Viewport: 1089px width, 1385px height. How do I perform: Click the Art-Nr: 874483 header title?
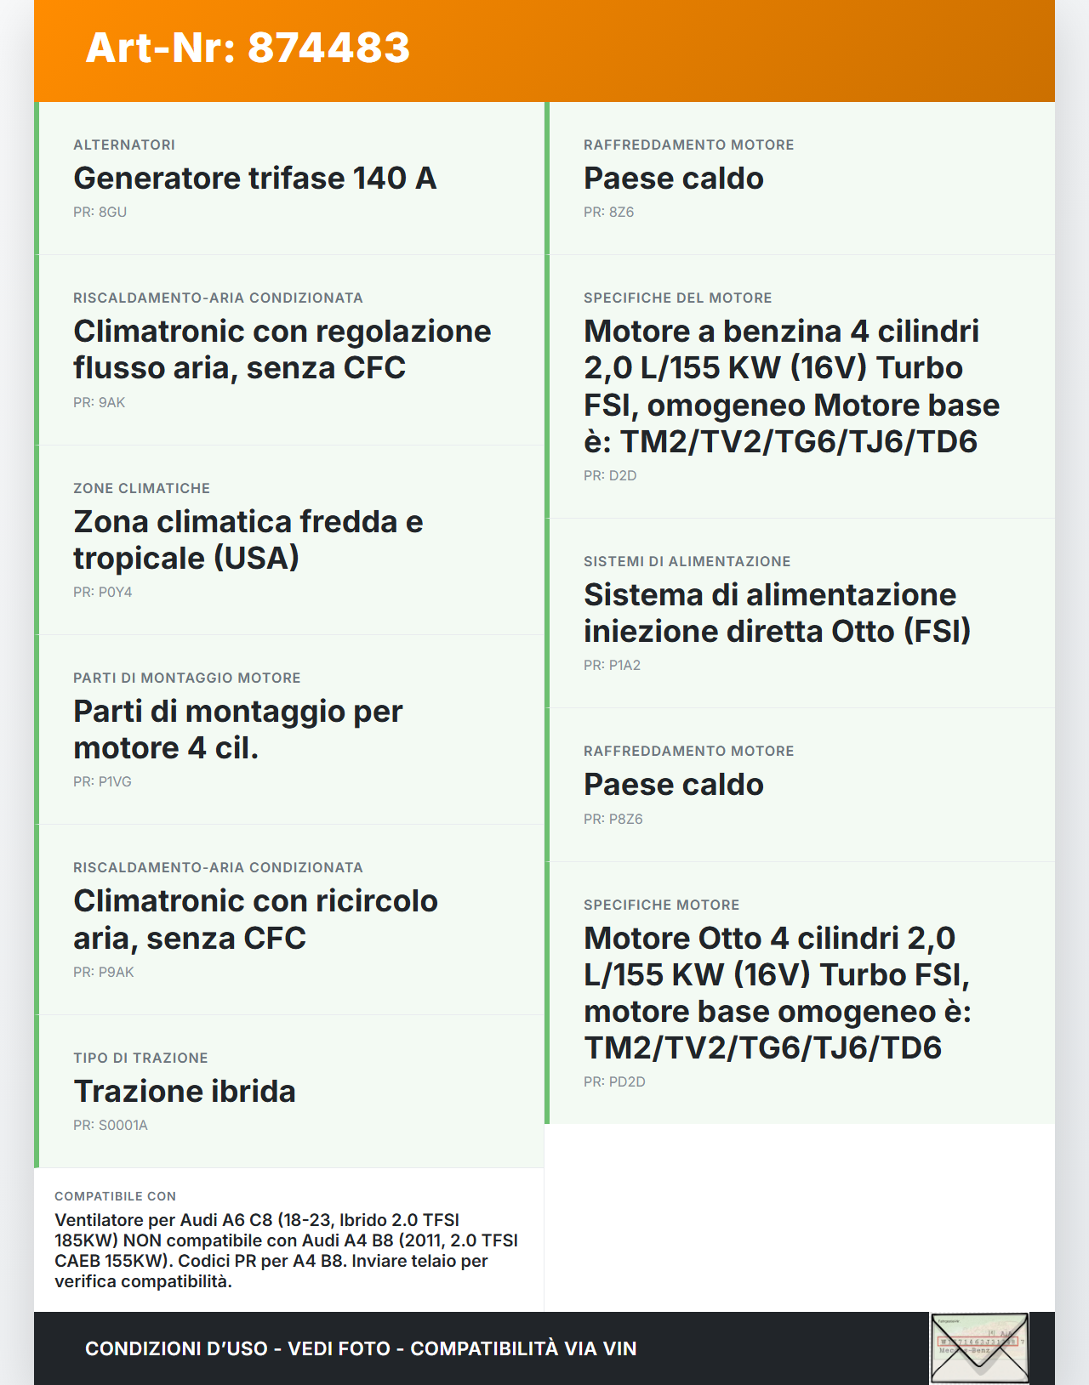[248, 48]
